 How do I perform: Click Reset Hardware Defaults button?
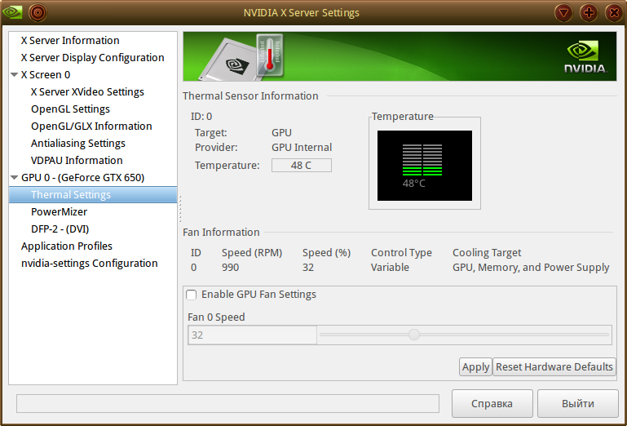pyautogui.click(x=554, y=366)
